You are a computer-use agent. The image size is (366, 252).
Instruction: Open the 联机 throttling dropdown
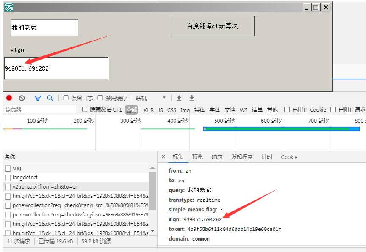click(x=150, y=98)
